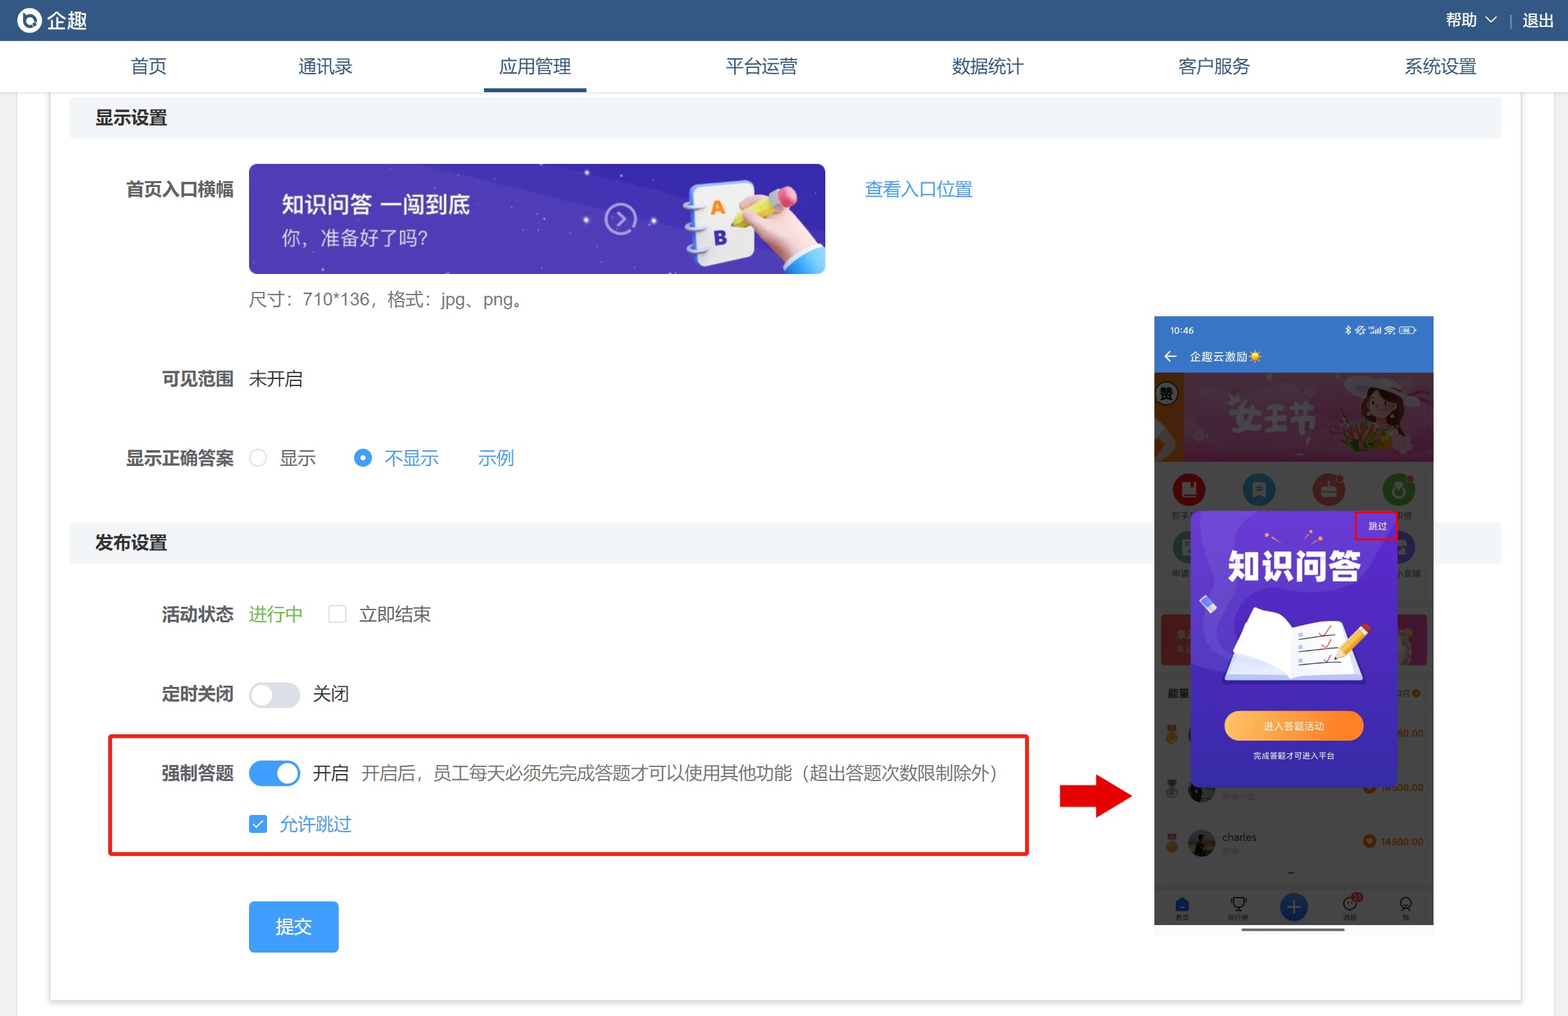Open the 系统设置 tab

click(1439, 67)
